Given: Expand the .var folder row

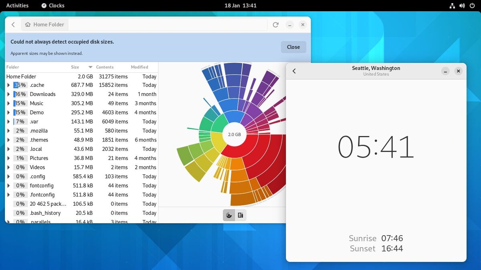Looking at the screenshot, I should pyautogui.click(x=8, y=122).
